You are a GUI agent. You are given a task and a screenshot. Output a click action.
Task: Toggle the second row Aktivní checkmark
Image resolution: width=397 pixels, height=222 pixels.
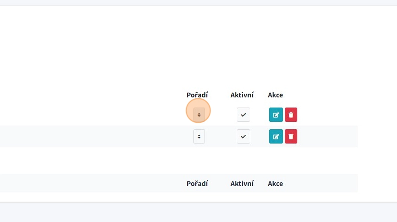243,137
